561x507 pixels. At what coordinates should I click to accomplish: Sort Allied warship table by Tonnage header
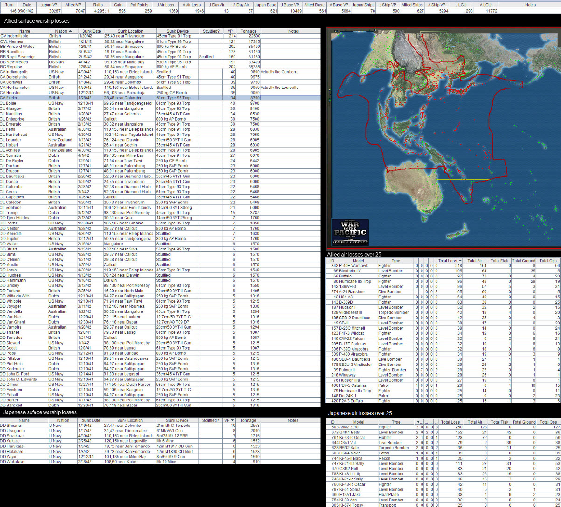click(249, 31)
